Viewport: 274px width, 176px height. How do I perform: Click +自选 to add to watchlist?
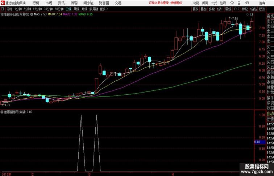coord(253,9)
